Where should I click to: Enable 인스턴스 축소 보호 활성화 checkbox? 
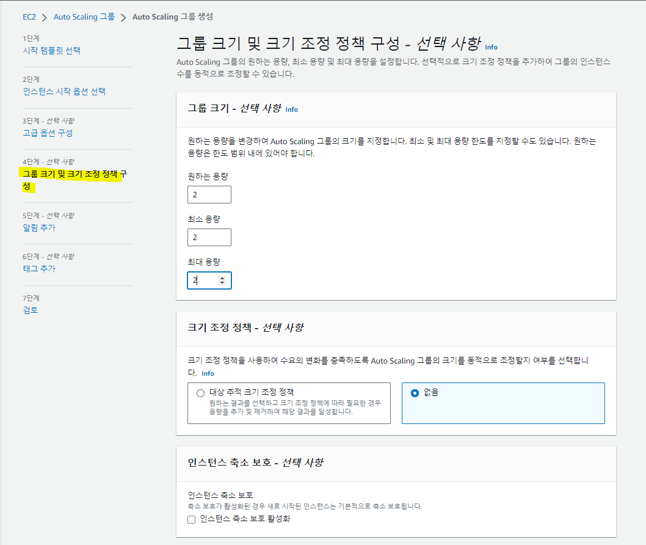(191, 519)
